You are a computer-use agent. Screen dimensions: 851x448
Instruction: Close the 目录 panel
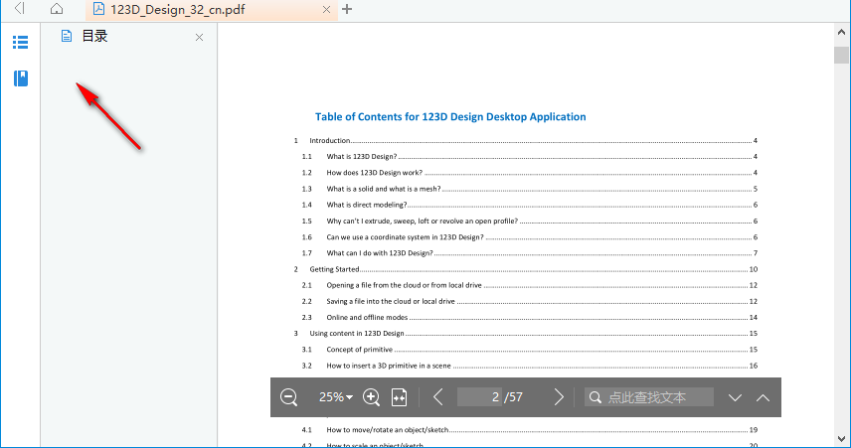click(199, 37)
